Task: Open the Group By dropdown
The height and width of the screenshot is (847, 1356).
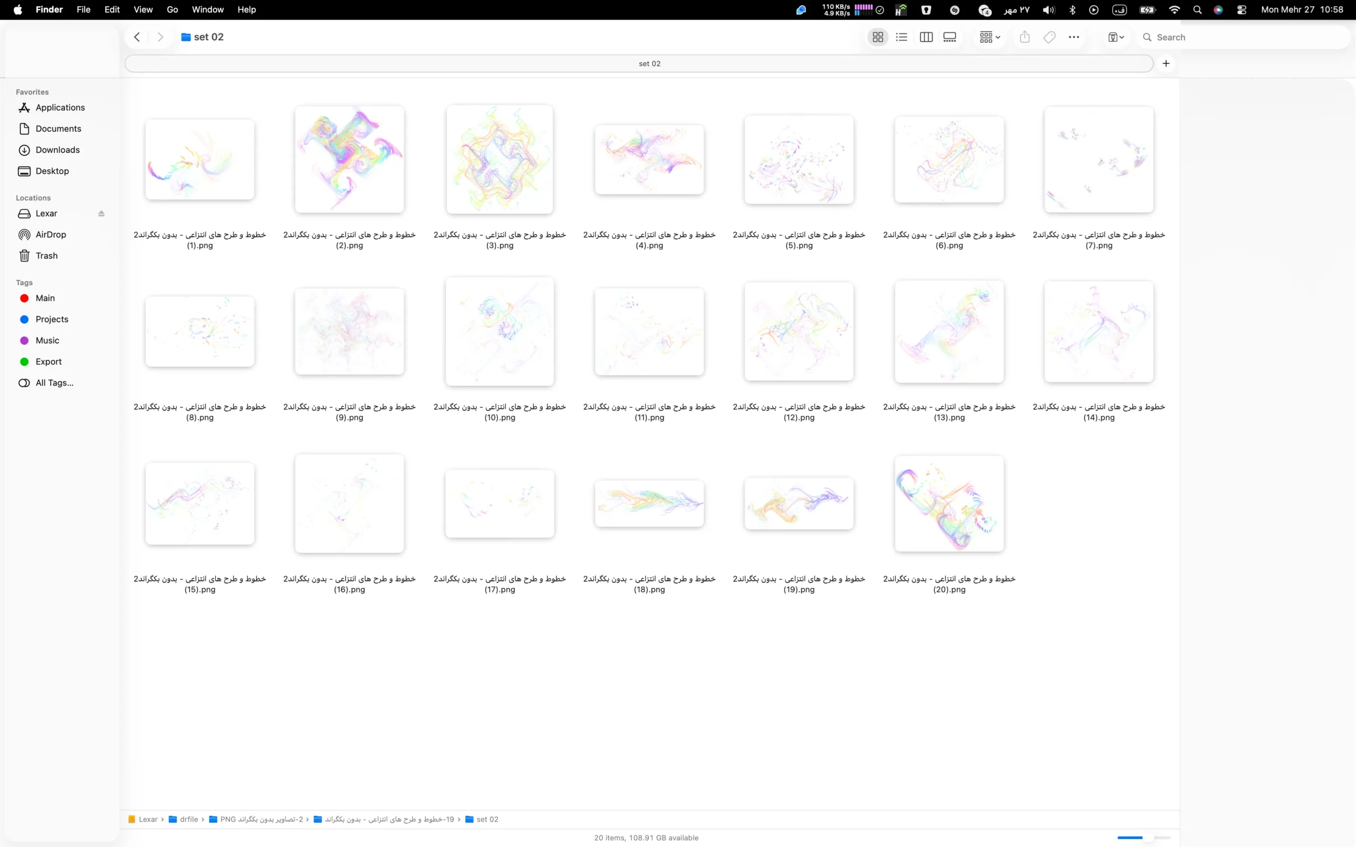Action: (x=989, y=37)
